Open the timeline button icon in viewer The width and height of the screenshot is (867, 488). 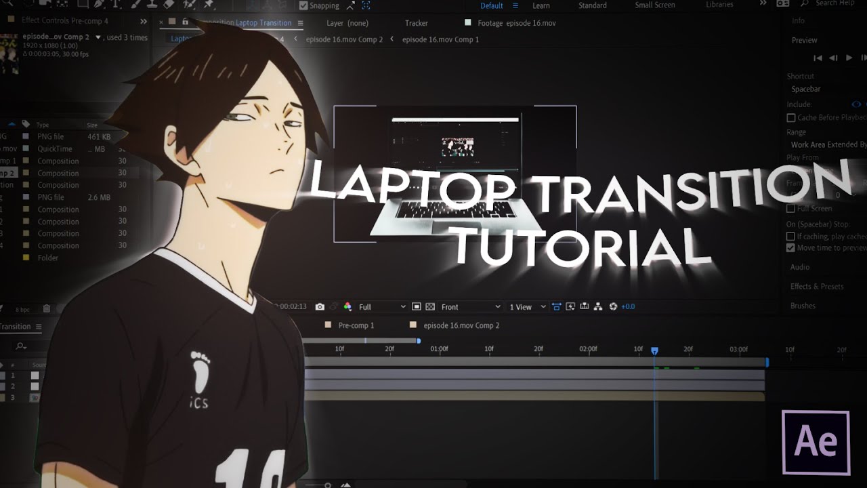click(x=584, y=307)
